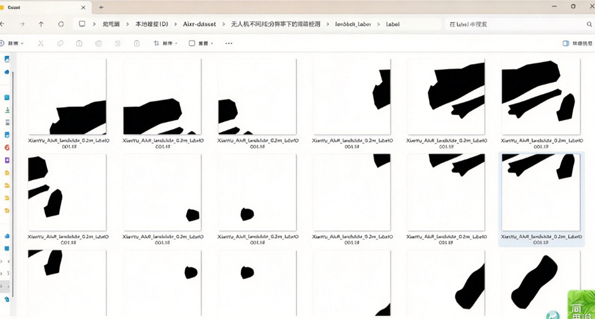
Task: Open Downloads via the green arrow icon
Action: tap(7, 110)
